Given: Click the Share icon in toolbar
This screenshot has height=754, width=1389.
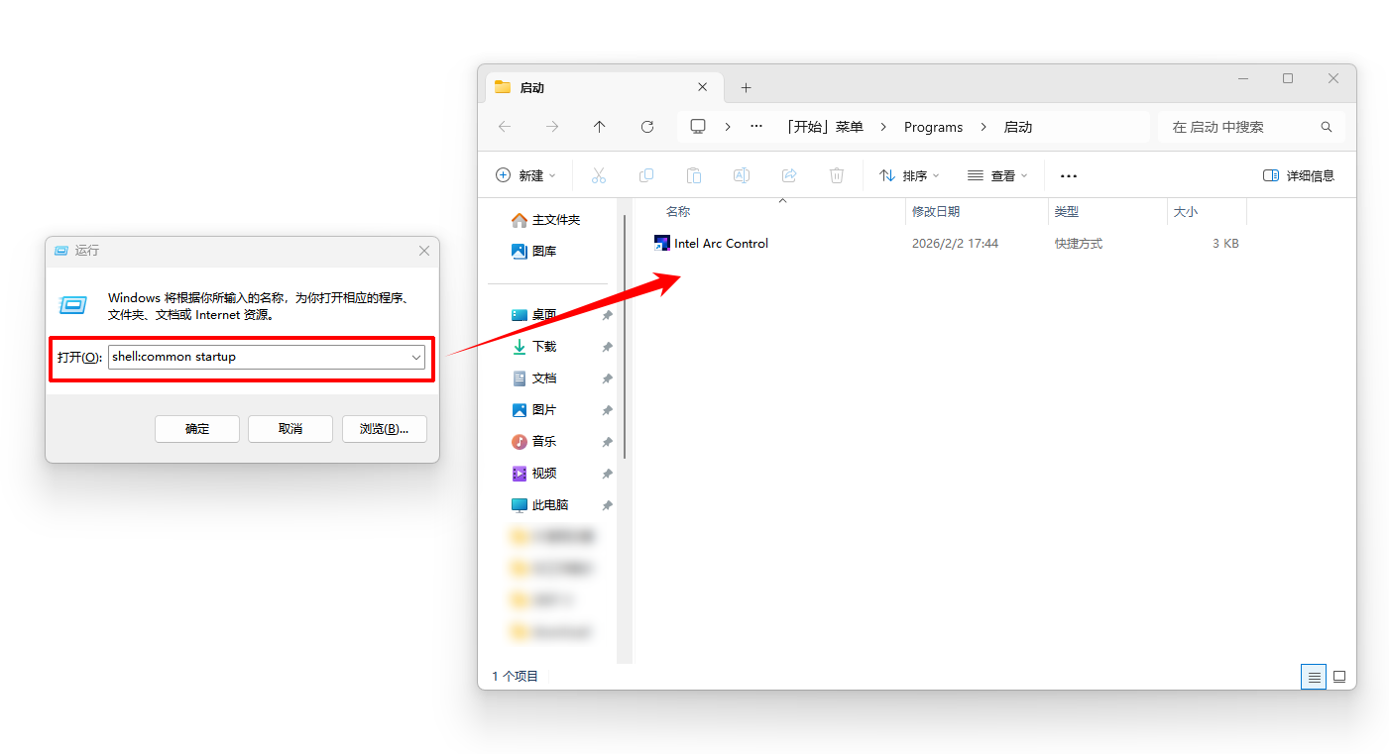Looking at the screenshot, I should click(789, 175).
